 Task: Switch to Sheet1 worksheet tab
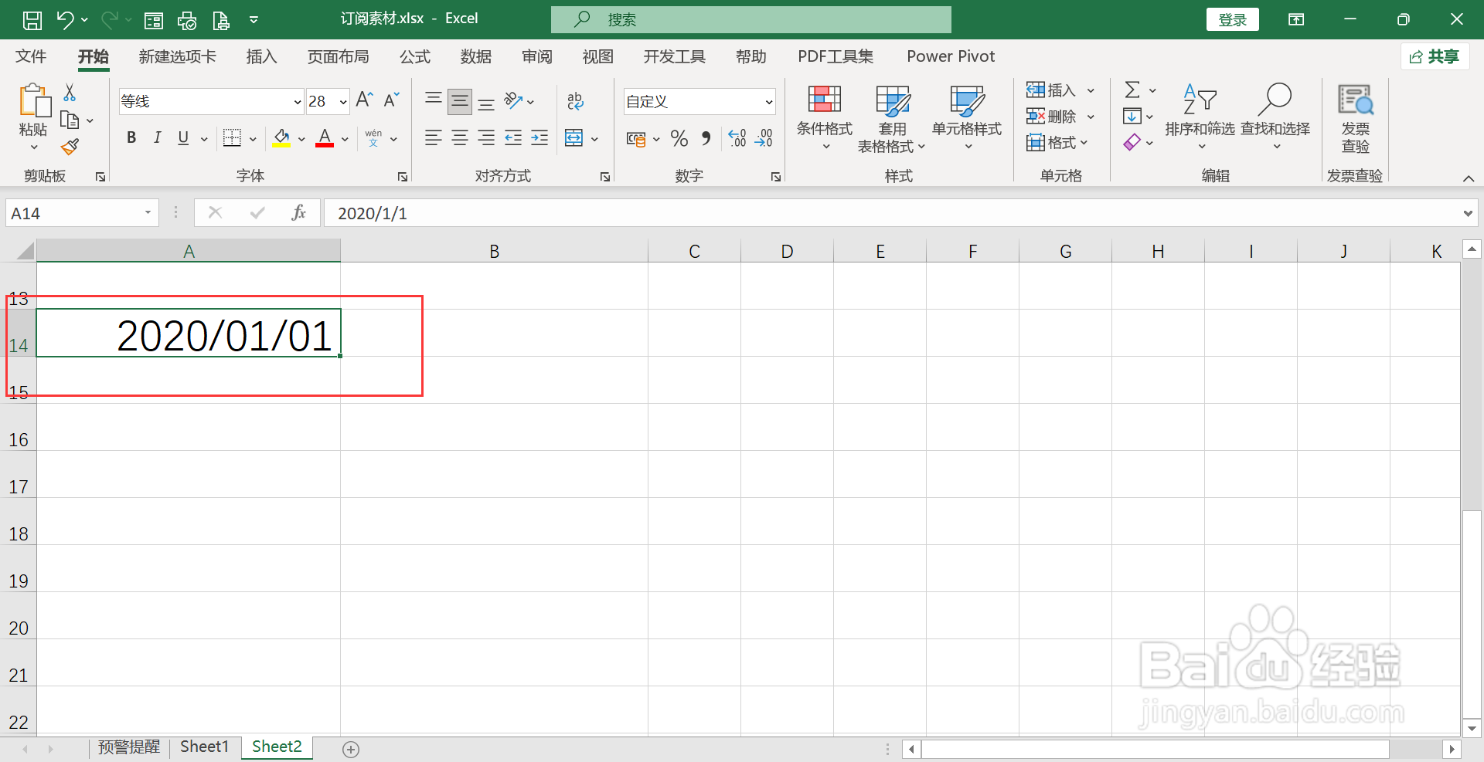[204, 747]
